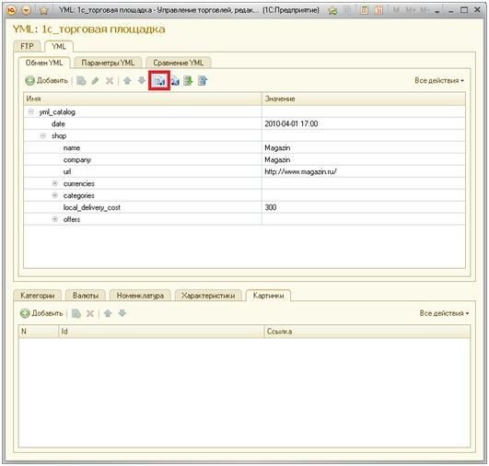Switch to the Параметры YML tab
This screenshot has width=489, height=466.
[108, 63]
